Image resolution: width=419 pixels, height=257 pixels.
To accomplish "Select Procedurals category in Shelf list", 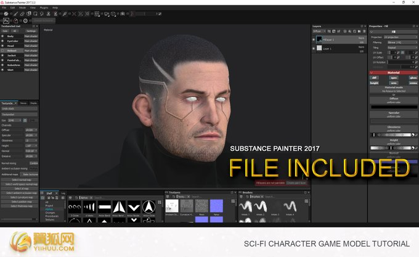I will point(52,216).
